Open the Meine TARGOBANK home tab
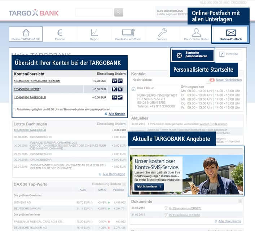This screenshot has width=255, height=231. click(x=26, y=34)
